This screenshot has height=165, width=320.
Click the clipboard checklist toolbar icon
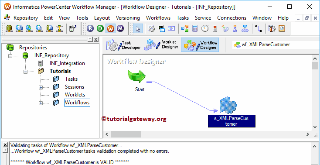click(73, 28)
